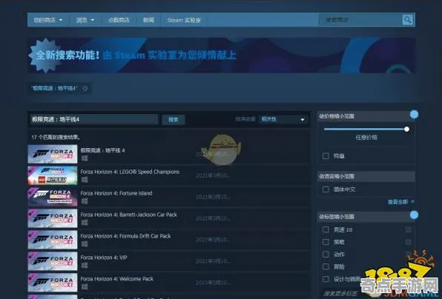Open 新闻 in the store nav
Viewport: 442px width, 299px height.
pyautogui.click(x=148, y=20)
